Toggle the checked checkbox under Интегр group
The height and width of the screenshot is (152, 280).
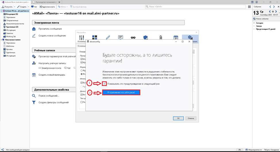[x=82, y=83]
